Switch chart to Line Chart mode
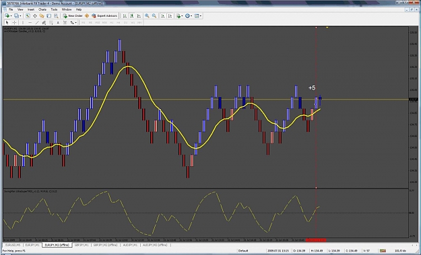This screenshot has width=421, height=255. coord(139,16)
